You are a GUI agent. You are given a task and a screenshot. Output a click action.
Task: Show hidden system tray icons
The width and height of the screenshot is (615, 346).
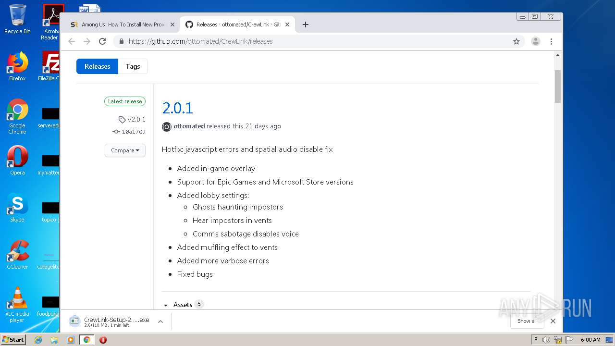[x=536, y=340]
